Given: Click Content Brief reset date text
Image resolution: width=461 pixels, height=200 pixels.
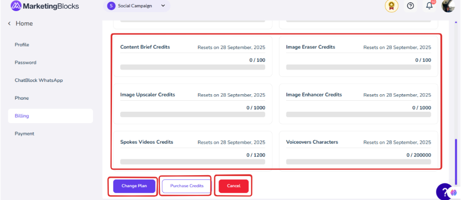Looking at the screenshot, I should click(231, 47).
